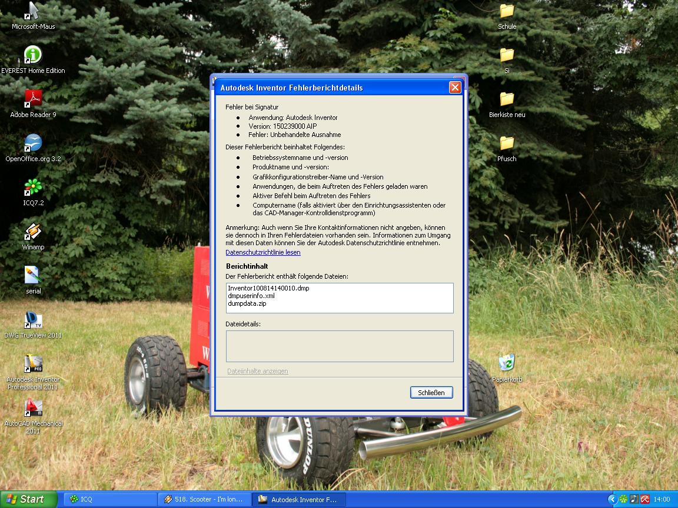Click 'Betriebssystemname und -version' bullet text

pos(301,158)
